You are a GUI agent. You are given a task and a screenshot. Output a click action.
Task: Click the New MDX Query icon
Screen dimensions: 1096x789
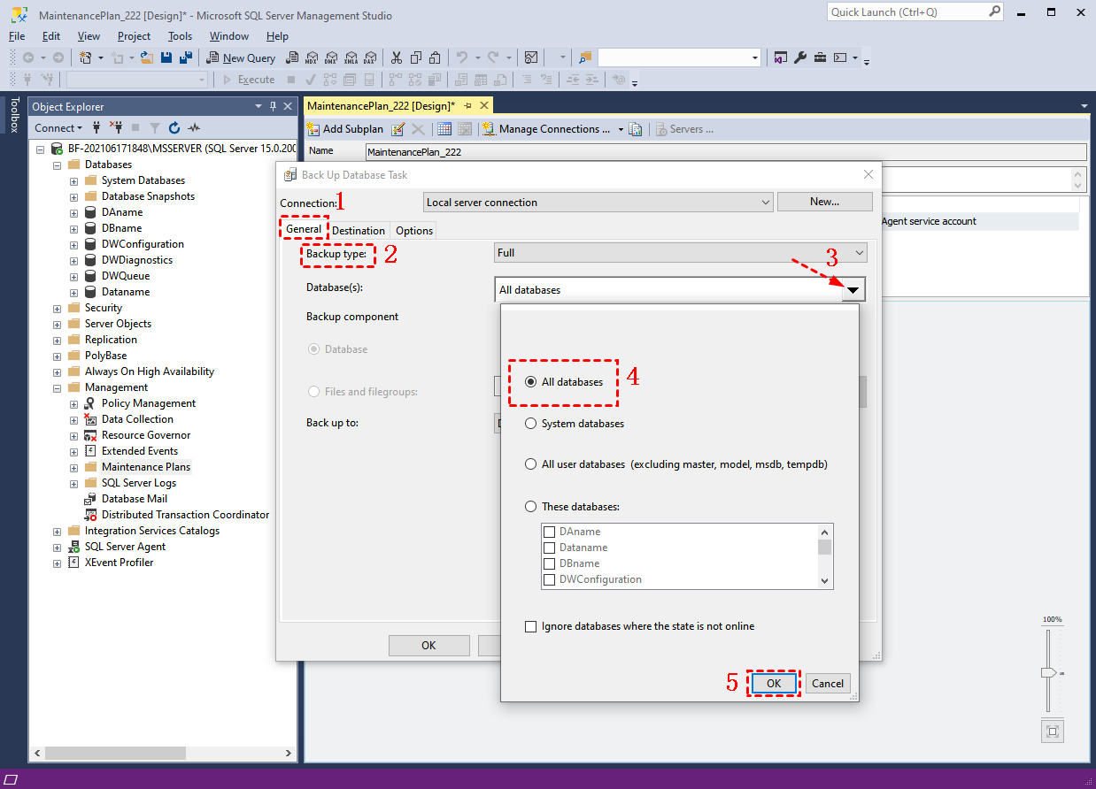[312, 57]
